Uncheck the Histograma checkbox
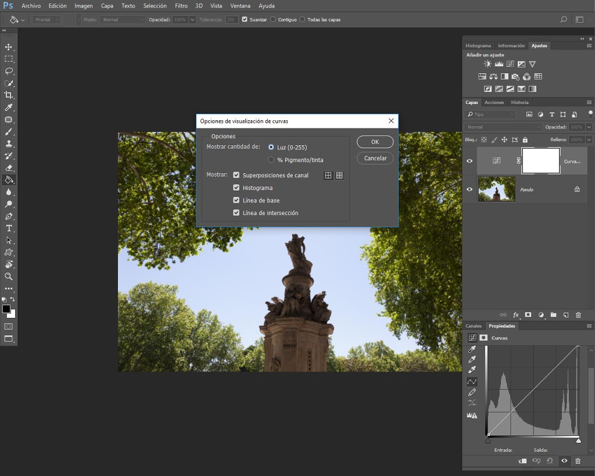Screen dimensions: 595x476 tap(236, 188)
